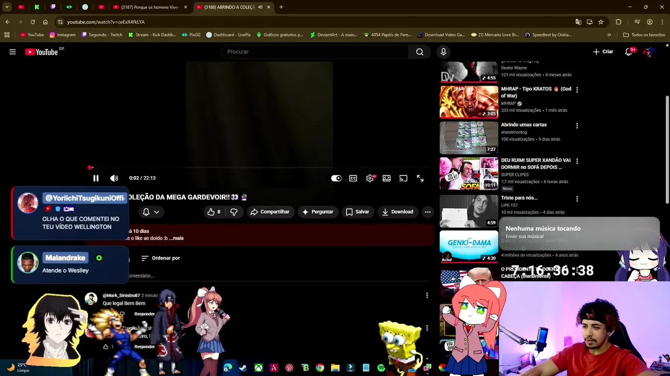The height and width of the screenshot is (376, 670).
Task: Expand the description with ...mais
Action: 176,238
